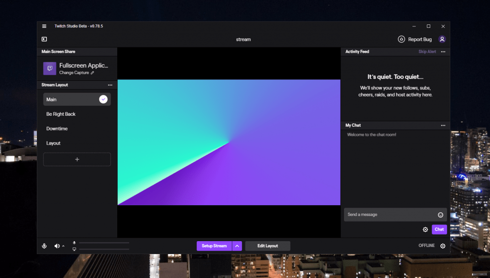Open the emoji picker in chat
This screenshot has height=278, width=490.
pyautogui.click(x=440, y=215)
